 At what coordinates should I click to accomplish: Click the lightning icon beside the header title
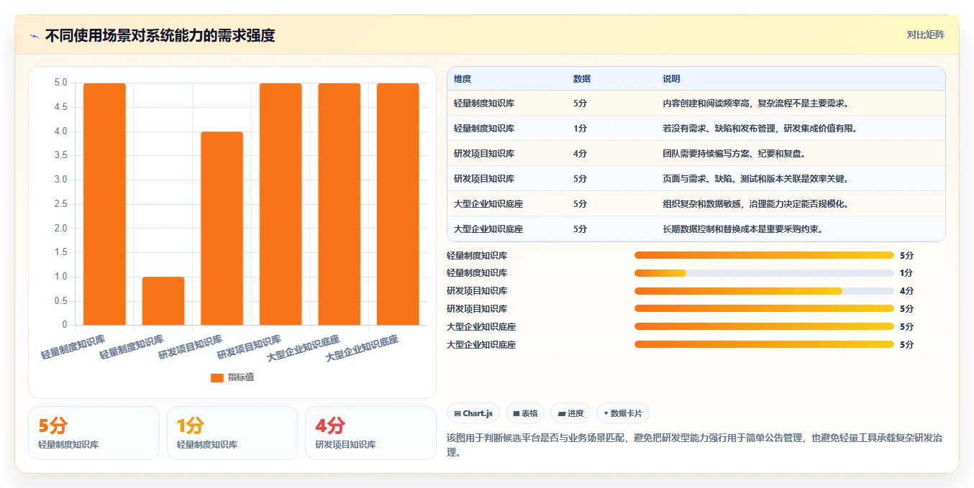point(34,36)
